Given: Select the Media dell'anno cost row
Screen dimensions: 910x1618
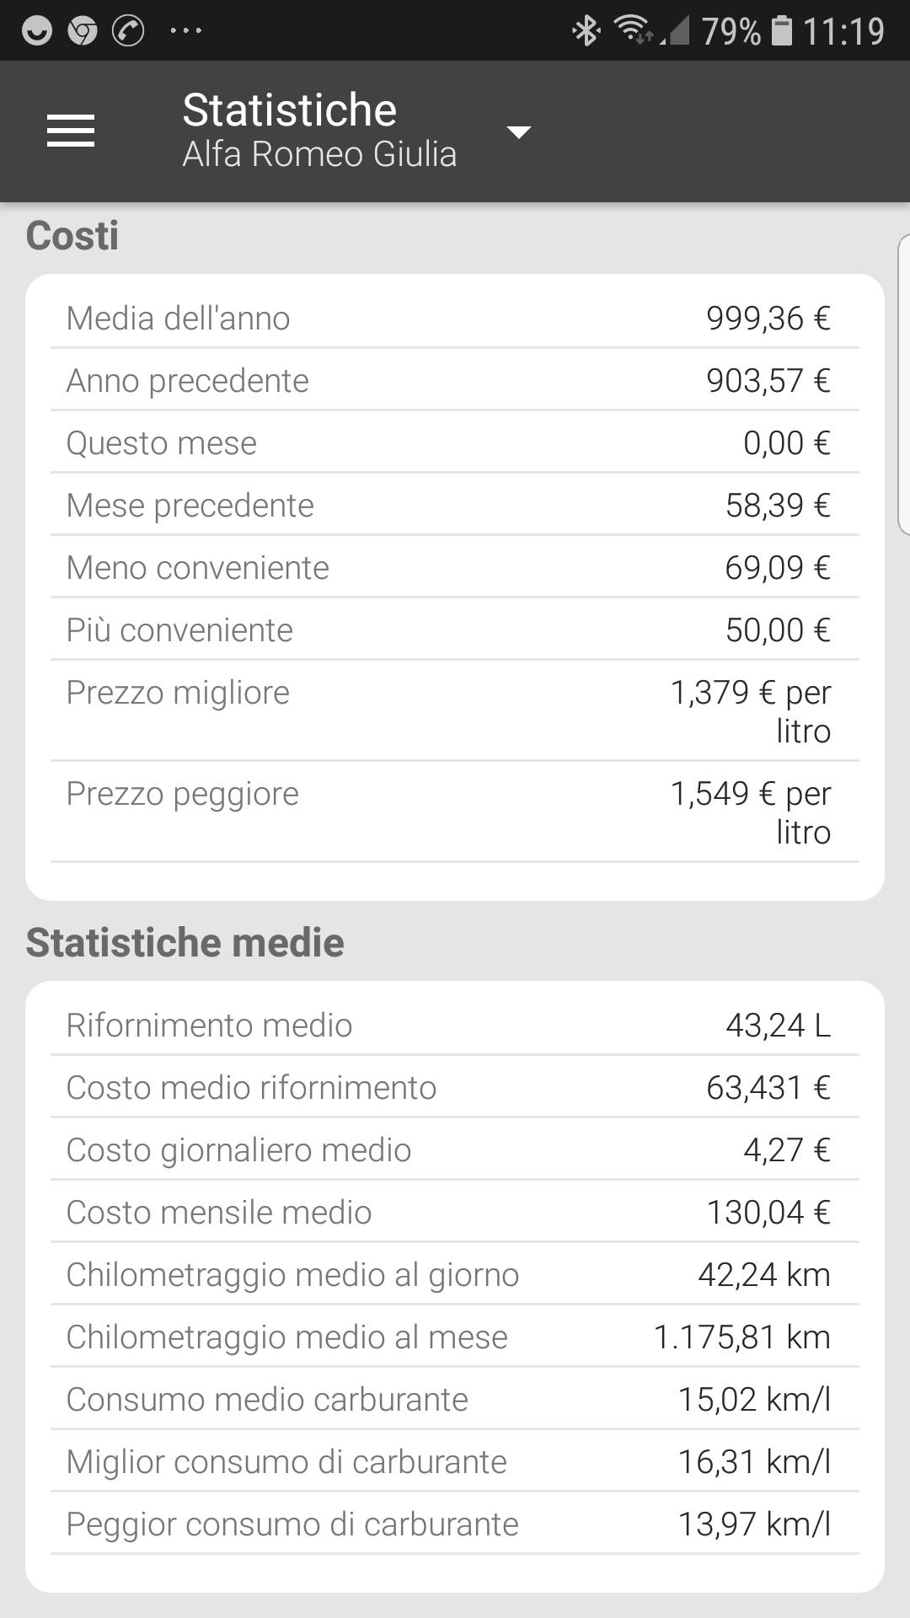Looking at the screenshot, I should pyautogui.click(x=455, y=319).
